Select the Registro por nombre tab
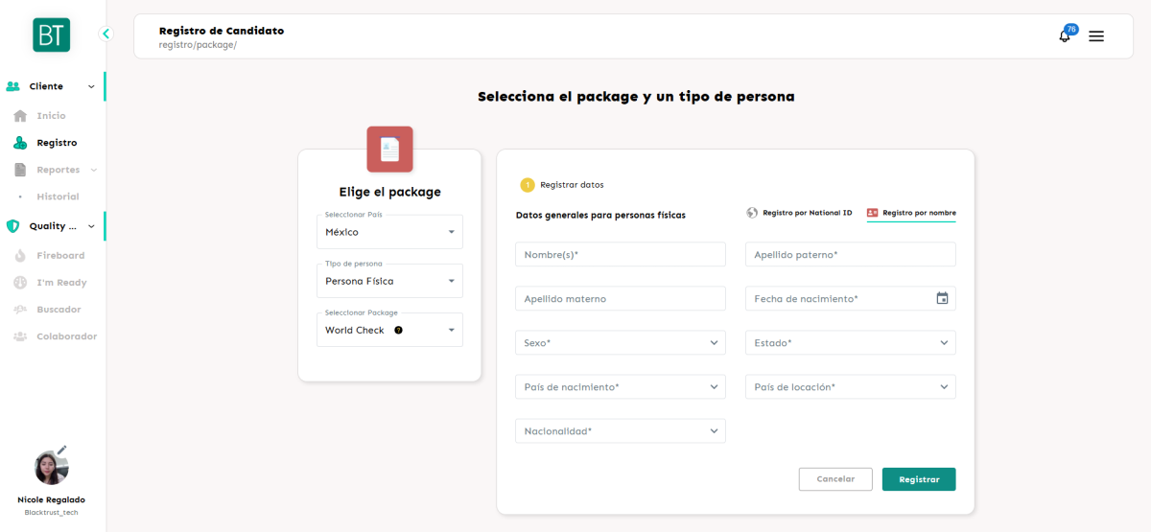 (x=910, y=213)
